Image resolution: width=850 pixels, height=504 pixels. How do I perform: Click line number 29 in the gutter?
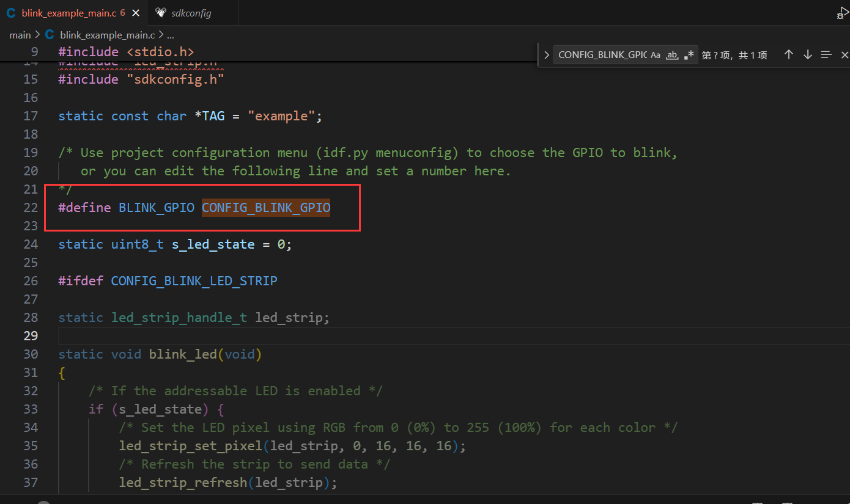coord(30,336)
